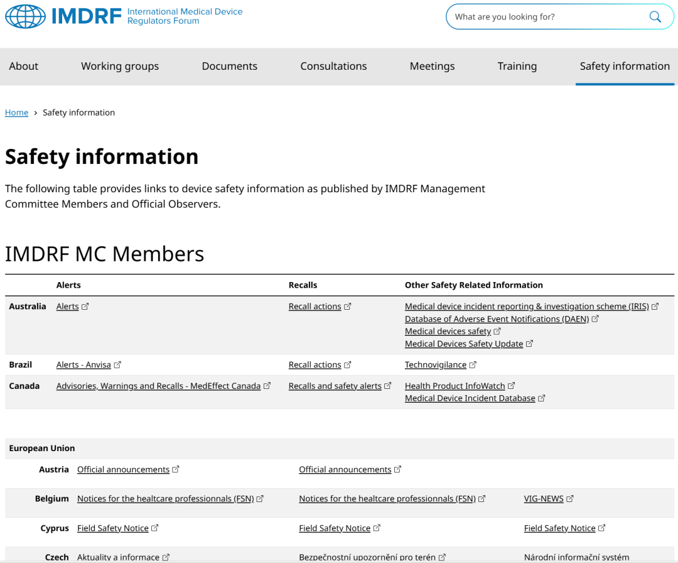Click the Home breadcrumb link
Viewport: 678px width, 563px height.
16,112
